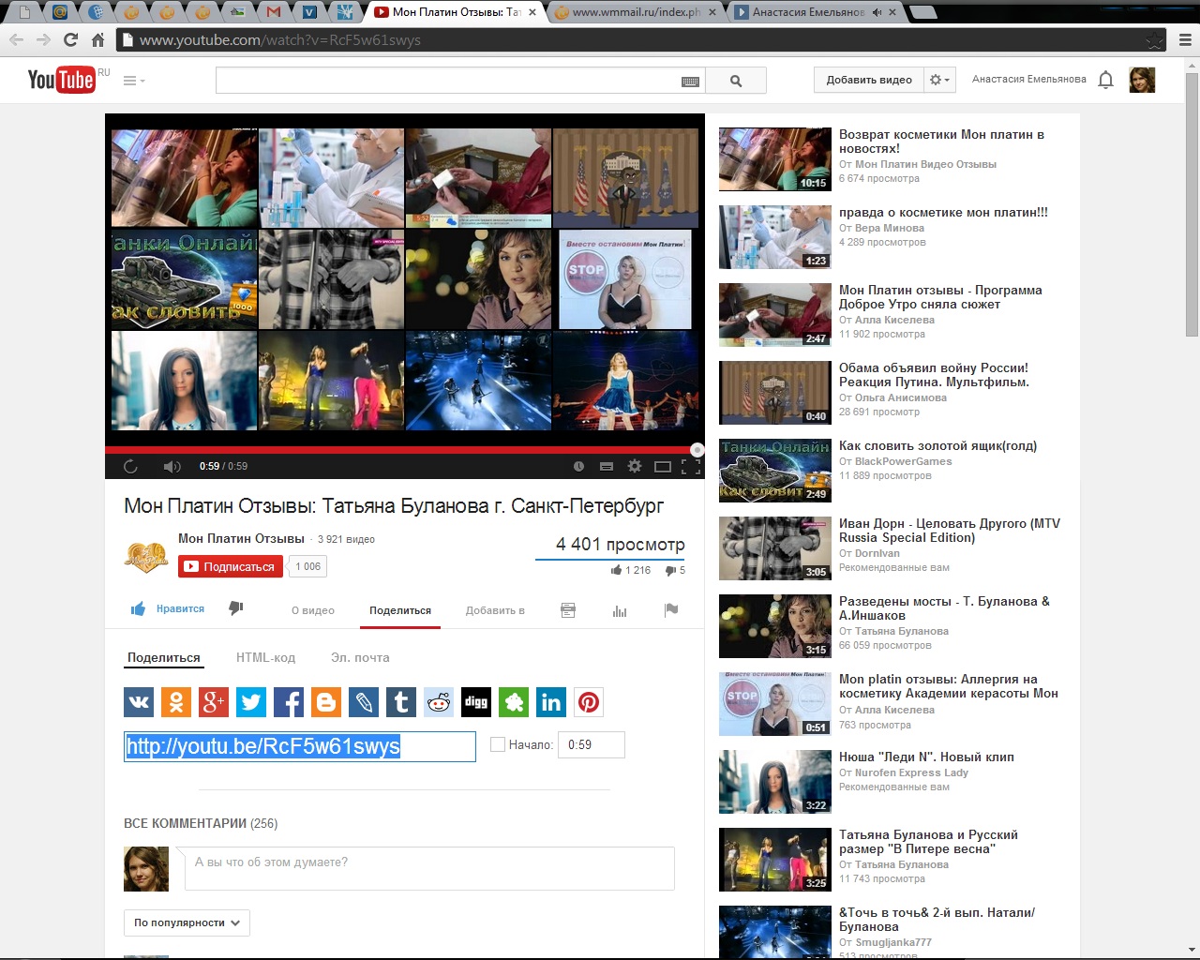This screenshot has width=1200, height=960.
Task: Click the comment box 'А вы что об этом думаете?'
Action: pyautogui.click(x=429, y=868)
